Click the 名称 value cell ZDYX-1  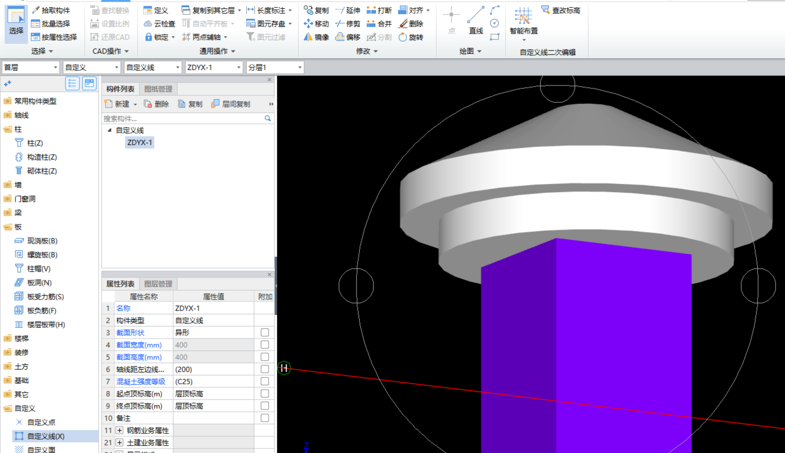click(213, 308)
